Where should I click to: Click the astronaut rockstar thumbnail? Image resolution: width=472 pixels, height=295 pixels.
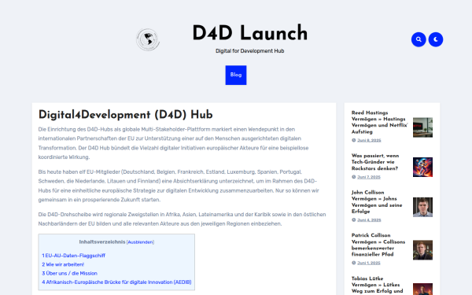[422, 167]
